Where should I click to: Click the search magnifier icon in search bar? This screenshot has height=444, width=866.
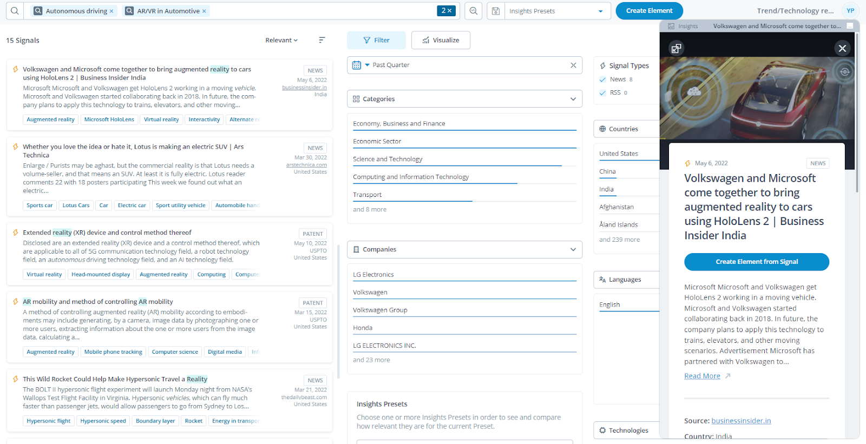click(x=15, y=11)
